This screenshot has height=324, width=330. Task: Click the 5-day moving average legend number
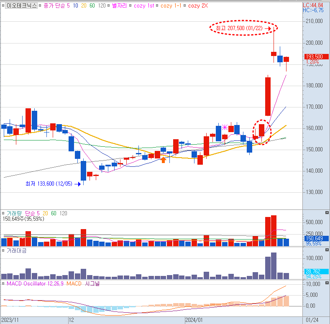(x=69, y=6)
